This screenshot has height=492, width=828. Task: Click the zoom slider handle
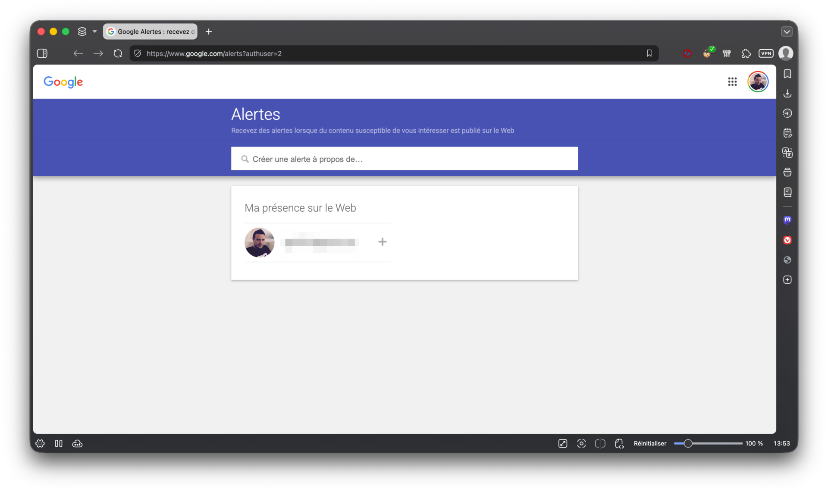click(688, 444)
